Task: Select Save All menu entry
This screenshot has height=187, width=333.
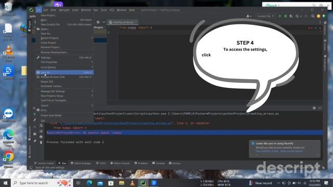Action: click(x=65, y=72)
